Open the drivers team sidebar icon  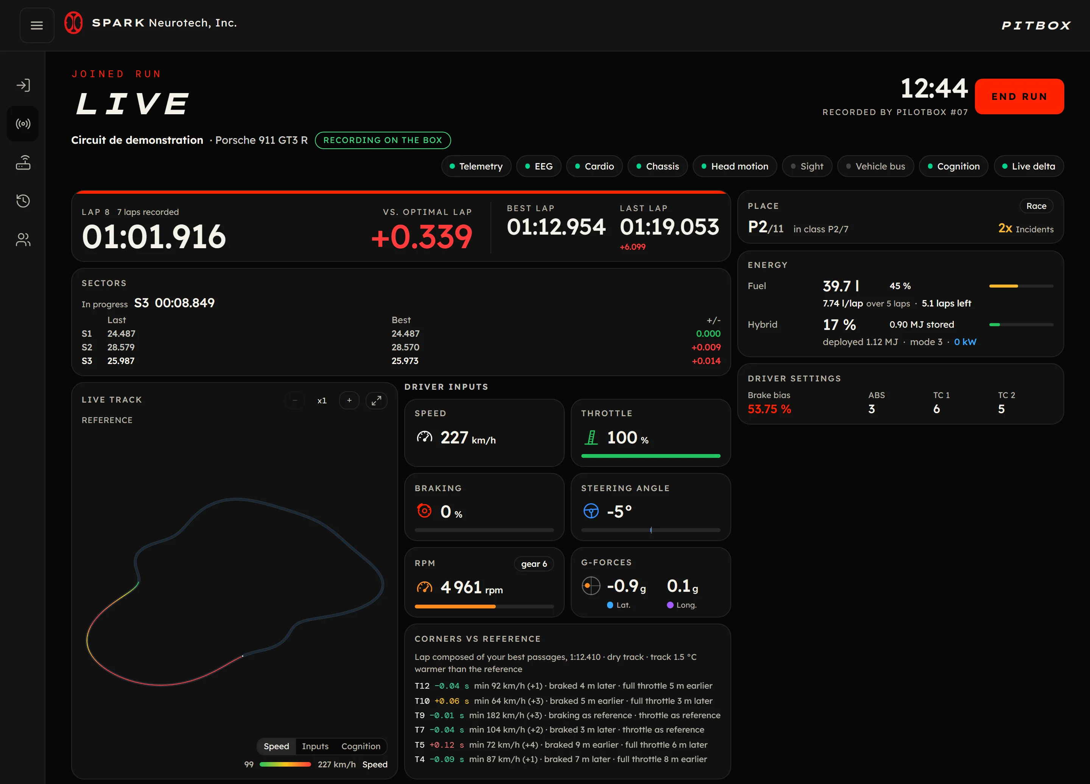tap(23, 239)
